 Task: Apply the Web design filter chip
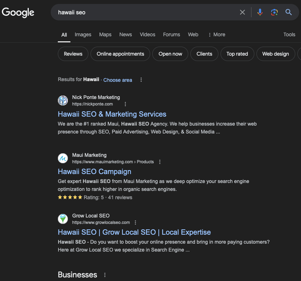click(275, 54)
